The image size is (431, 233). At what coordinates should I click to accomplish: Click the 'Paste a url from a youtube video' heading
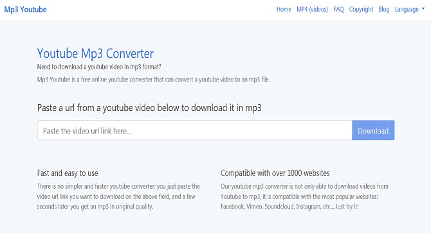(149, 108)
